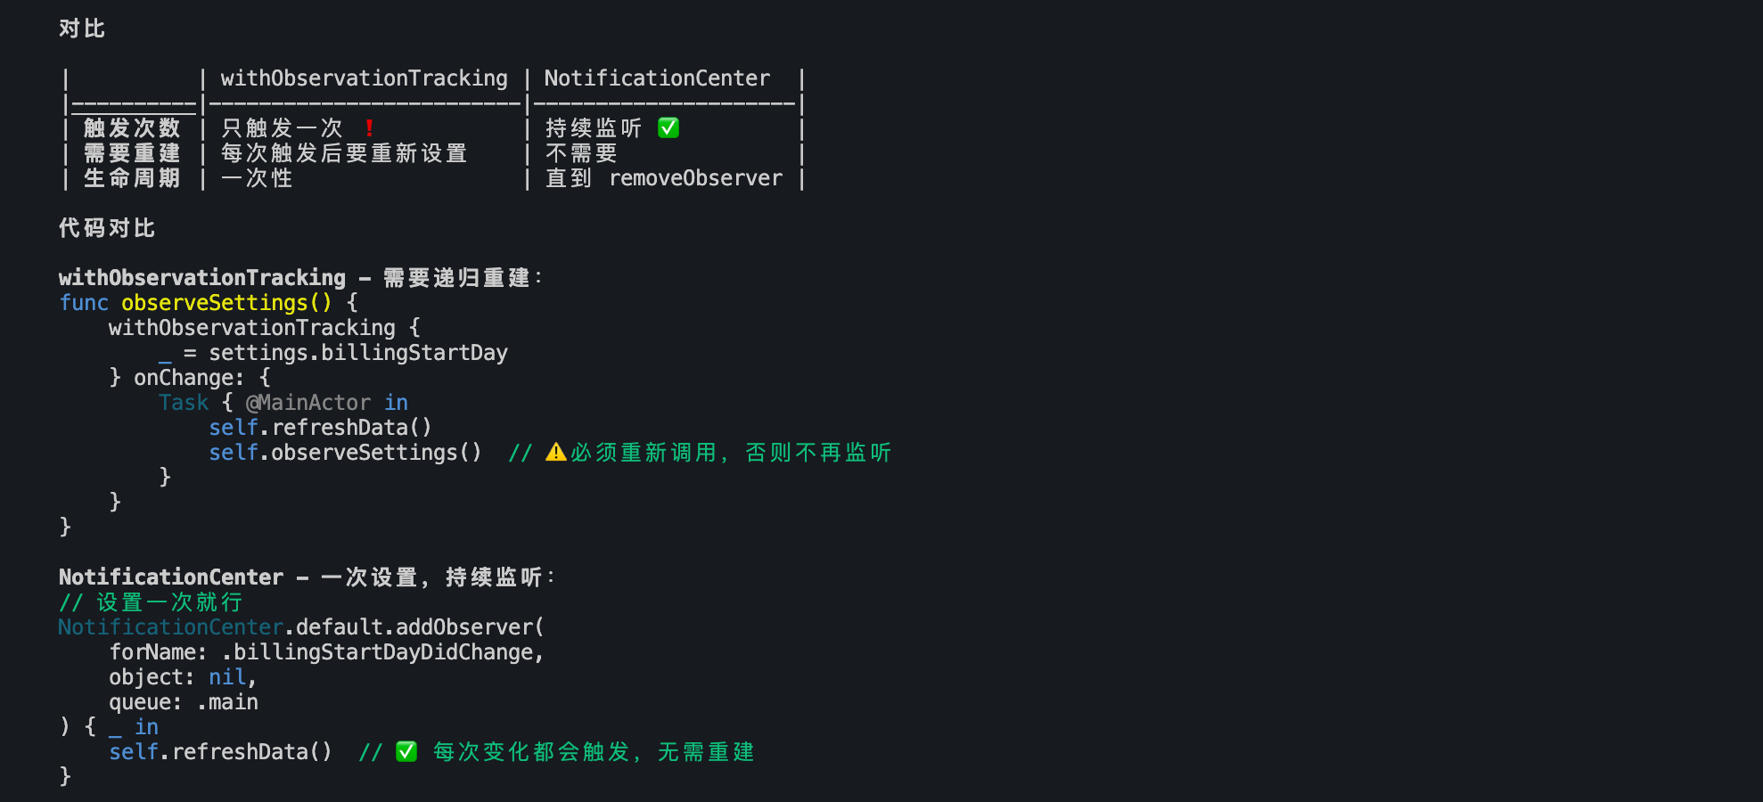Click the nil value after object:

(226, 677)
